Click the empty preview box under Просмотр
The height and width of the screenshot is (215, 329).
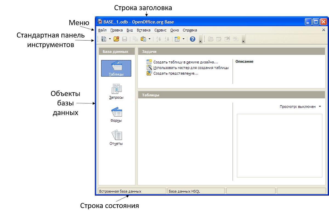coord(279,146)
